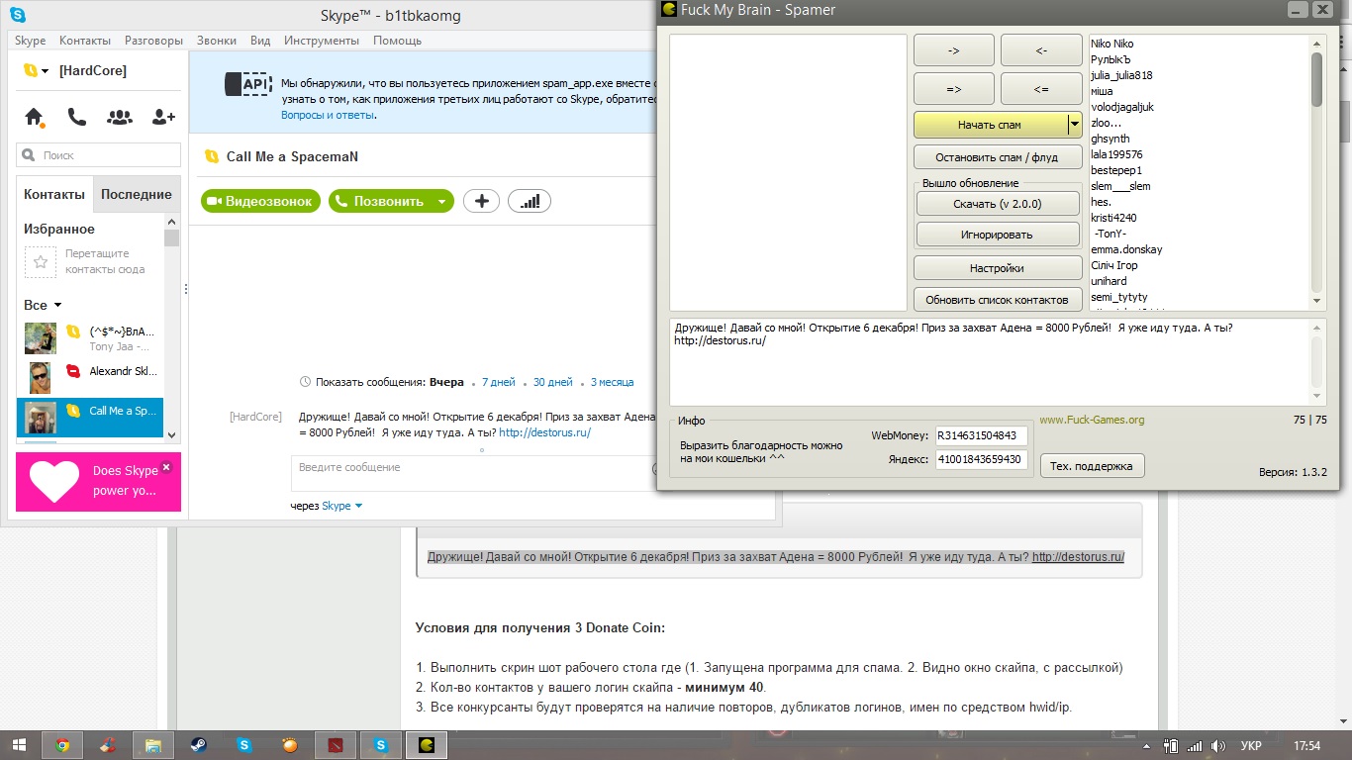The height and width of the screenshot is (760, 1352).
Task: Click the Начать спам button
Action: point(990,125)
